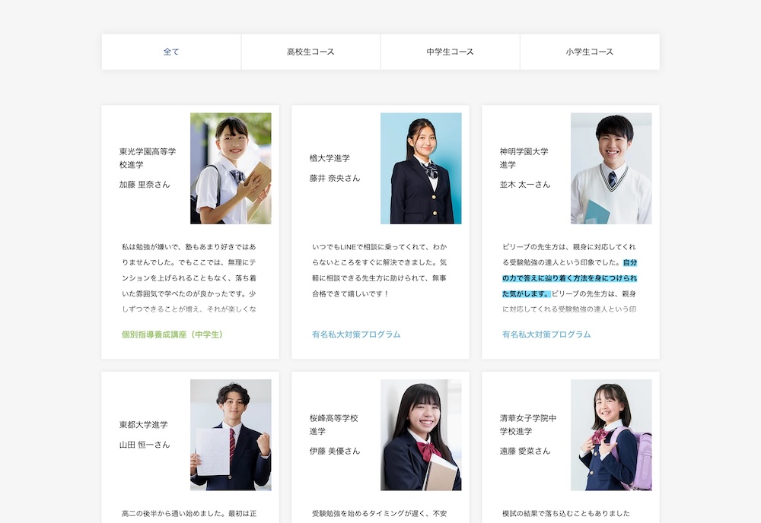Select the 全て tab
The height and width of the screenshot is (523, 761).
tap(171, 52)
